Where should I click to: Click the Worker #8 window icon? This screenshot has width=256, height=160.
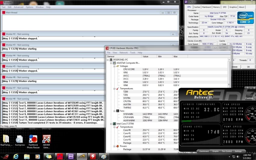4,99
